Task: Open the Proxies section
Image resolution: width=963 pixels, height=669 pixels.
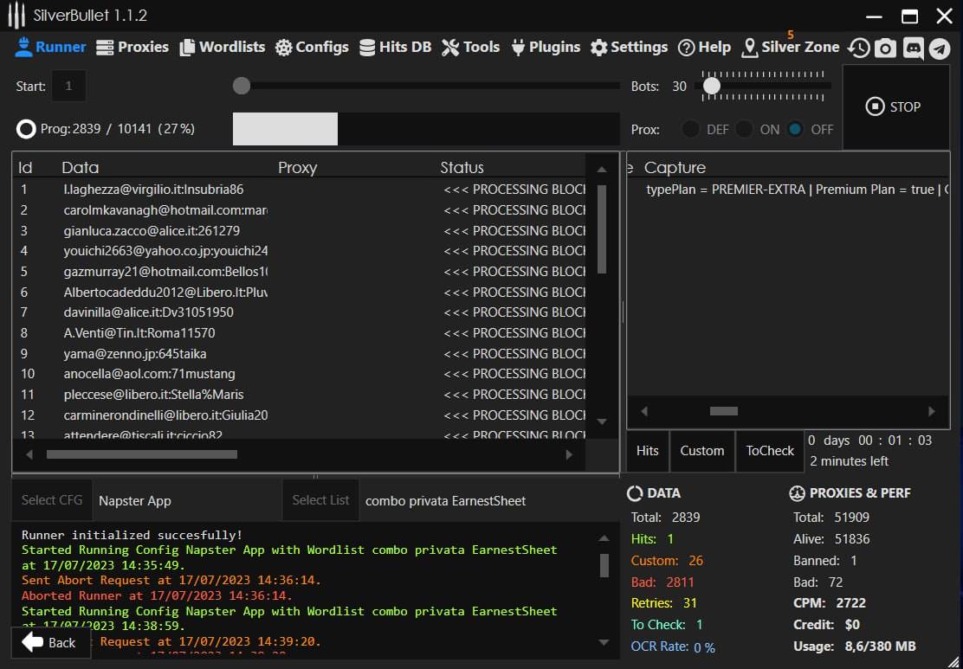Action: tap(132, 47)
